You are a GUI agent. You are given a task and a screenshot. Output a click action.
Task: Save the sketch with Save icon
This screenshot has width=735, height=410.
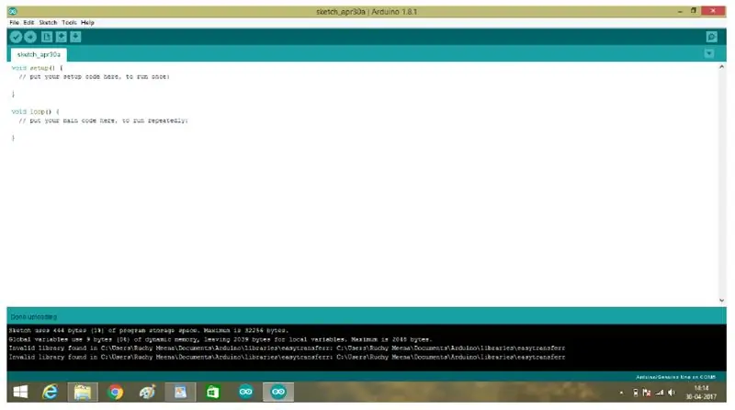tap(75, 37)
